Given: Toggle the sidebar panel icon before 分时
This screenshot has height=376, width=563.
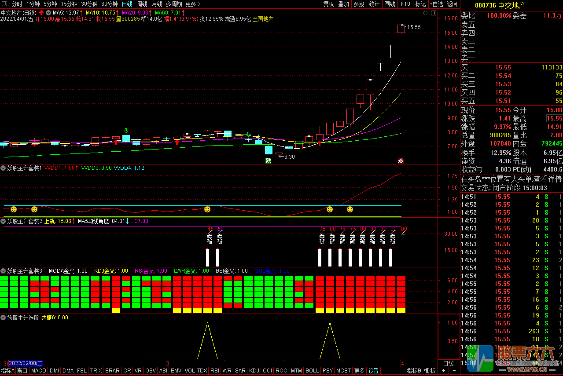Looking at the screenshot, I should (x=5, y=4).
